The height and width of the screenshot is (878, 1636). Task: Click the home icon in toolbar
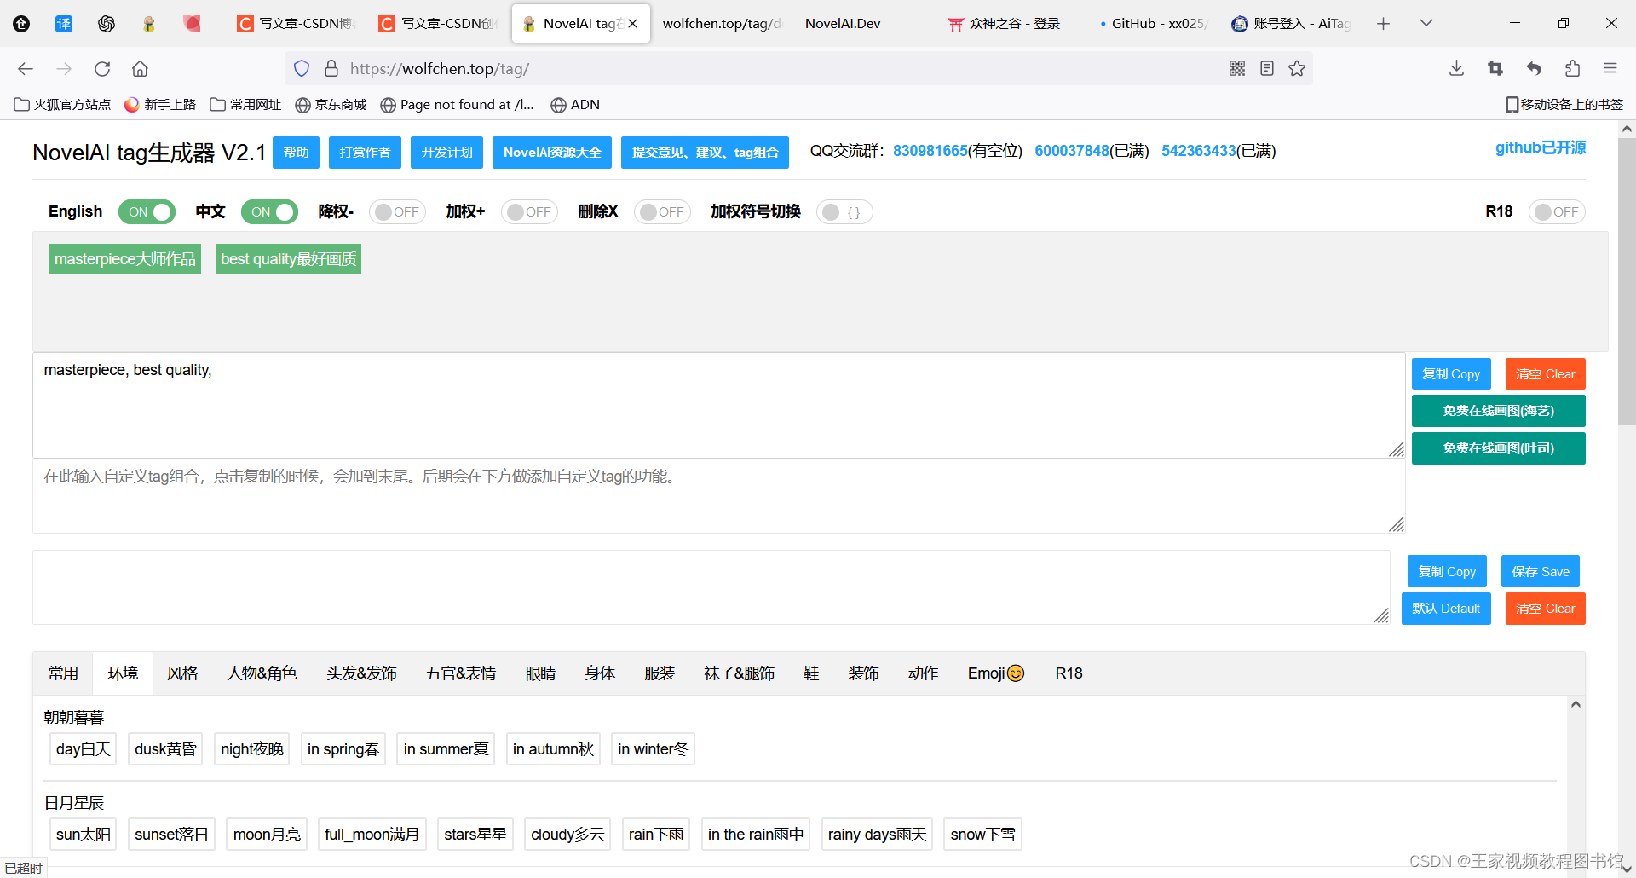[x=140, y=68]
